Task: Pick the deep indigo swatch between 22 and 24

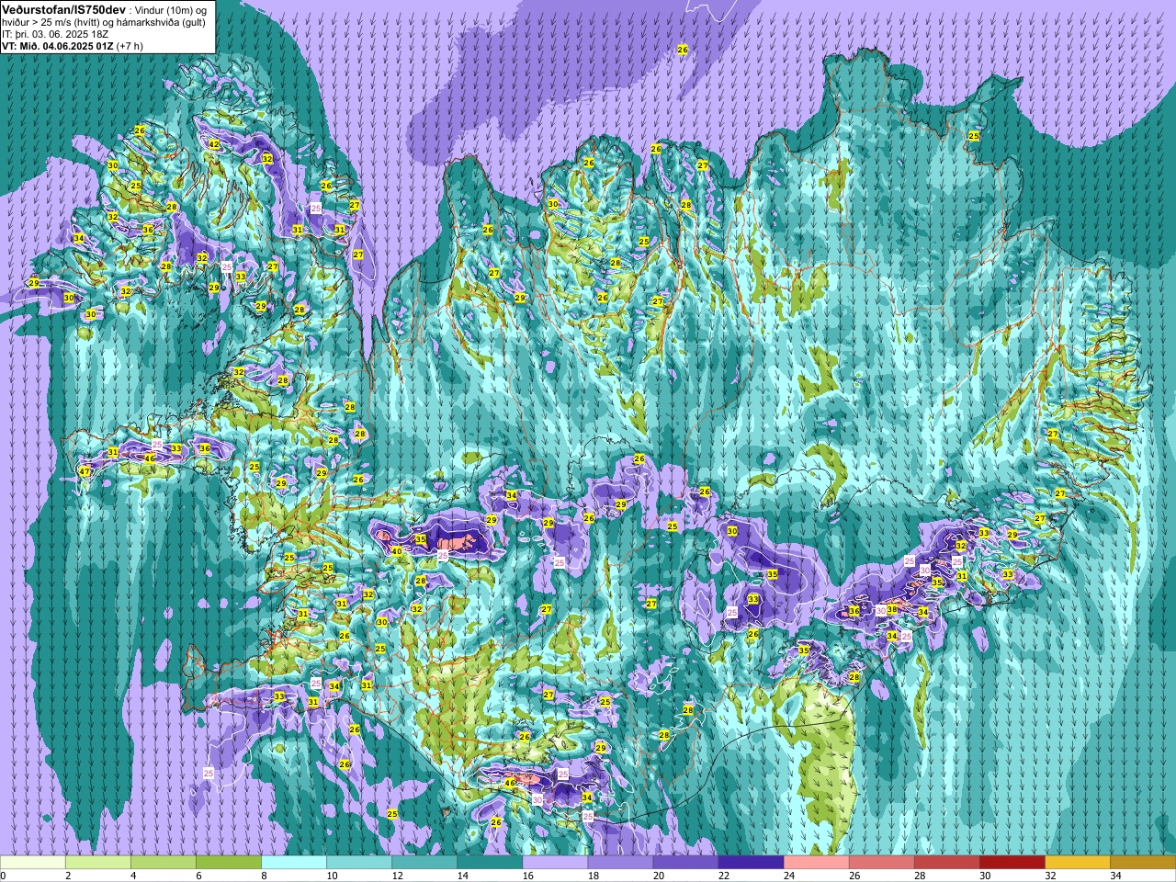Action: coord(751,863)
